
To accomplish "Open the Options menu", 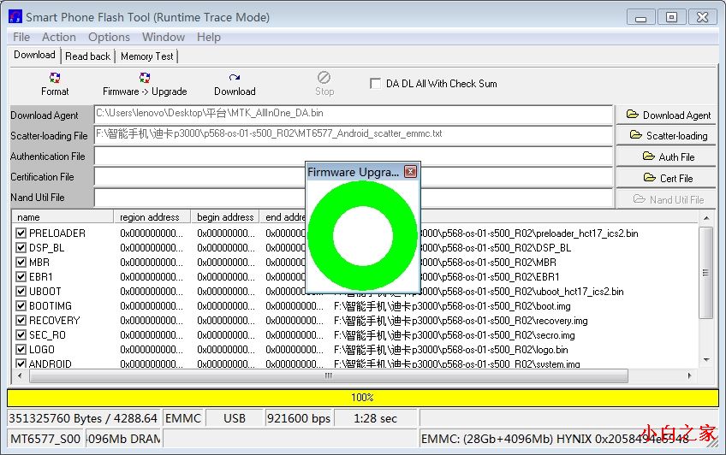I will 109,37.
